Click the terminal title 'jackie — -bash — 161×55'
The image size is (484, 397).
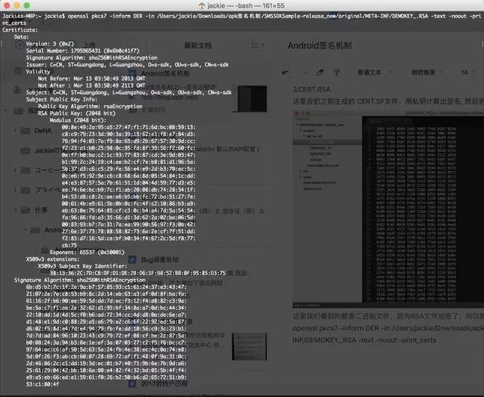click(x=246, y=5)
